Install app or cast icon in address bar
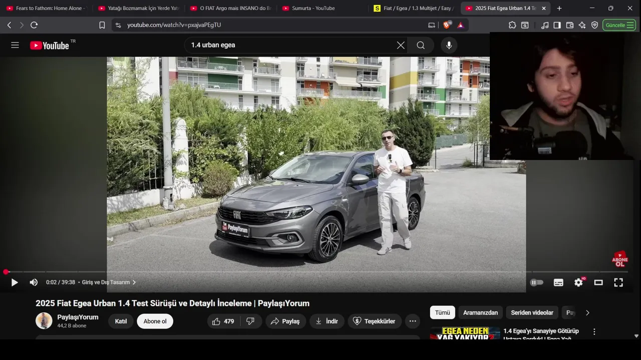 (432, 25)
